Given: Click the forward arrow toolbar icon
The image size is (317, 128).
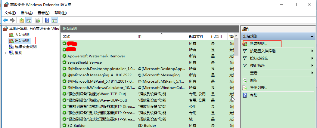Looking at the screenshot, I should [x=12, y=20].
